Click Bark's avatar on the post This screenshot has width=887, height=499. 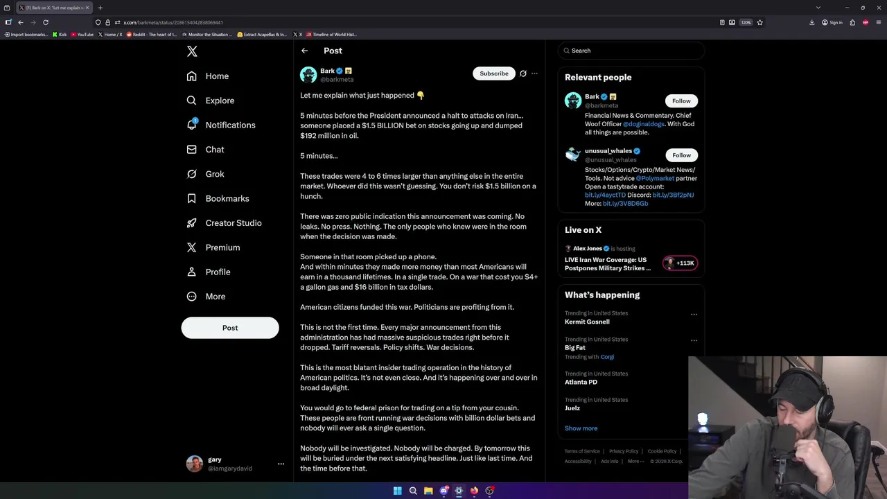308,75
